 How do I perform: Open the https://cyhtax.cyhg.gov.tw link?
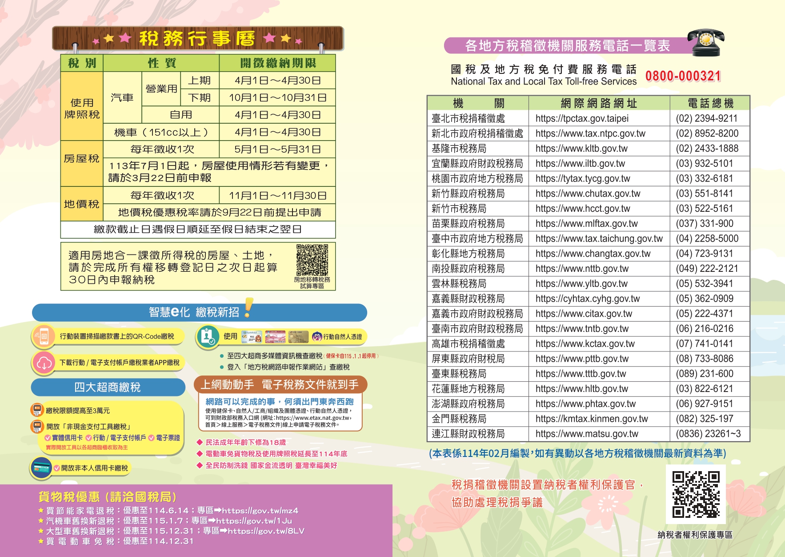click(x=588, y=299)
